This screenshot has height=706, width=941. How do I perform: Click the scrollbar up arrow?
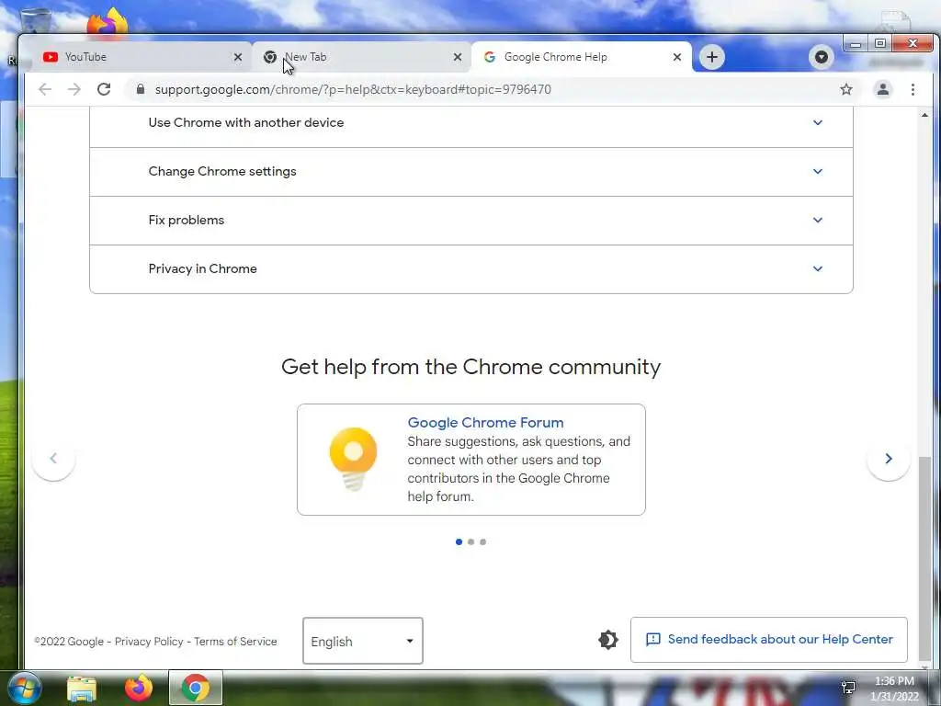click(x=924, y=115)
